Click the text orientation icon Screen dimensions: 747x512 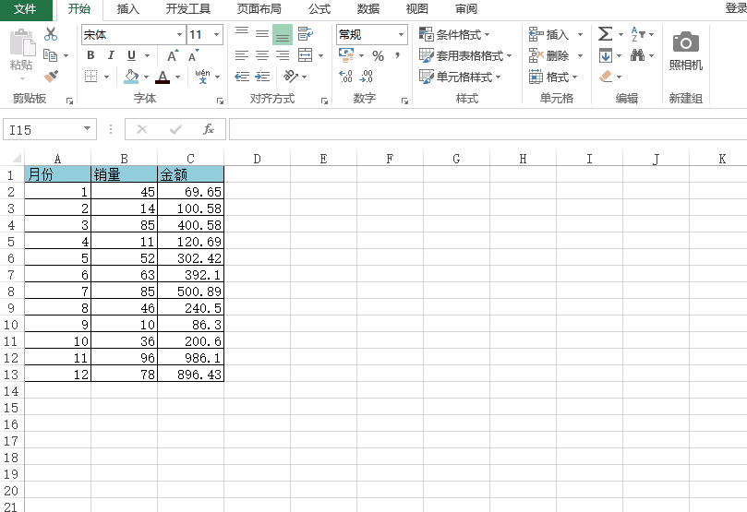click(290, 77)
